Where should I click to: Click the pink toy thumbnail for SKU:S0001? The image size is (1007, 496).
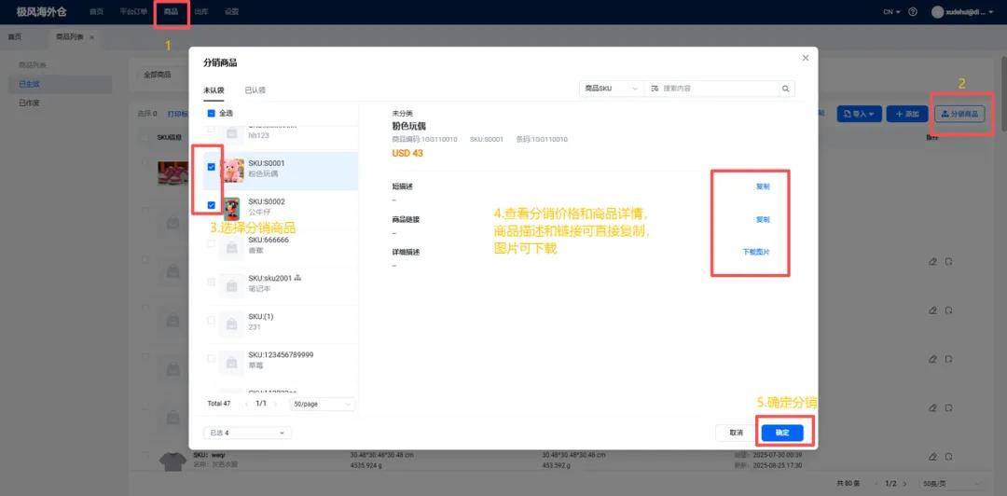pyautogui.click(x=231, y=170)
